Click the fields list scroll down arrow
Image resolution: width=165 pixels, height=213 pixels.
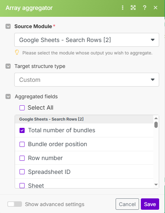pos(156,185)
